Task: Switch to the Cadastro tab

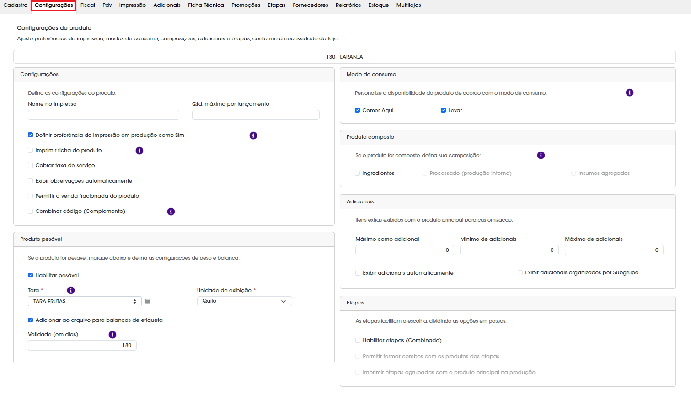Action: coord(16,5)
